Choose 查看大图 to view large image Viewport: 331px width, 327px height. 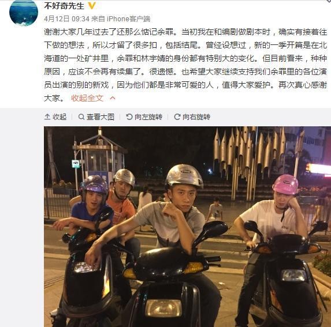[101, 116]
